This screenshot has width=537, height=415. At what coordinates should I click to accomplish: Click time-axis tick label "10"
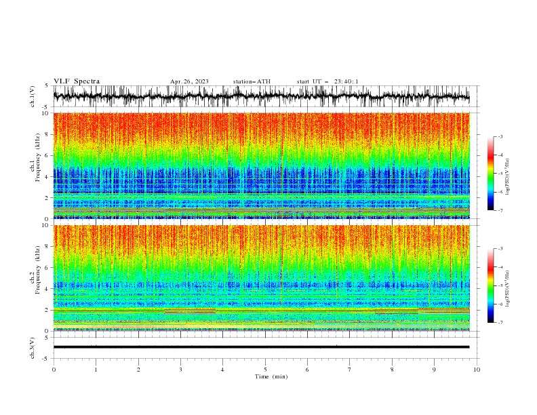[x=477, y=370]
